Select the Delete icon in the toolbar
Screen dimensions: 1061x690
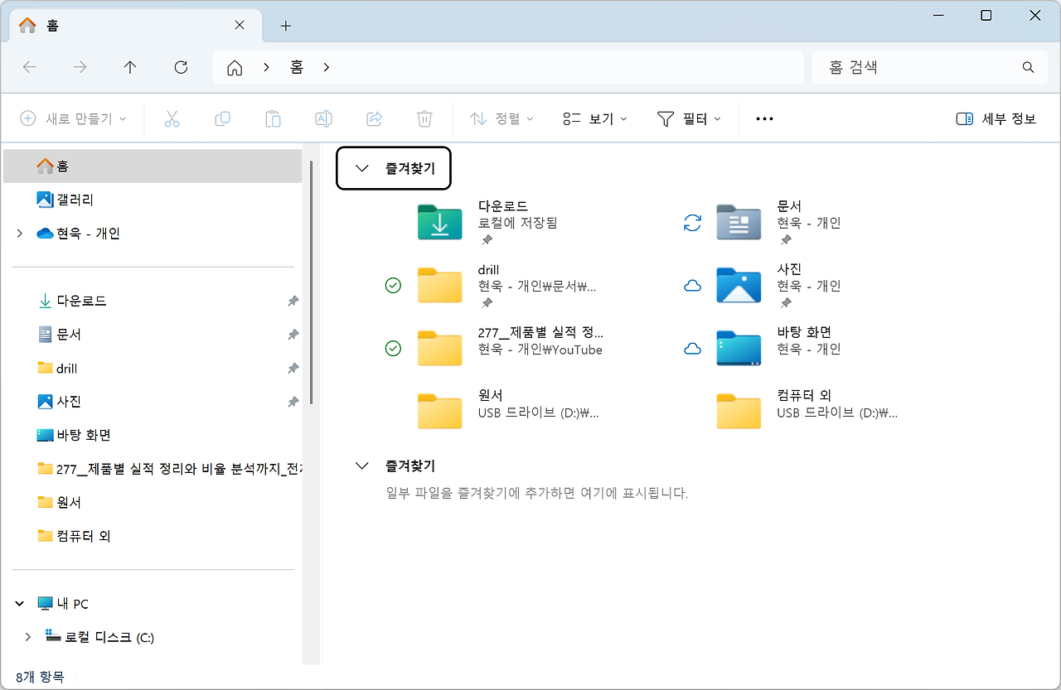[424, 118]
